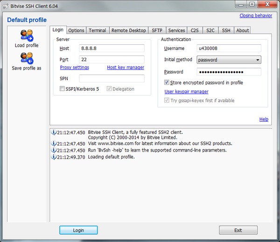Image resolution: width=280 pixels, height=242 pixels.
Task: Switch to the Options tab
Action: [x=76, y=30]
